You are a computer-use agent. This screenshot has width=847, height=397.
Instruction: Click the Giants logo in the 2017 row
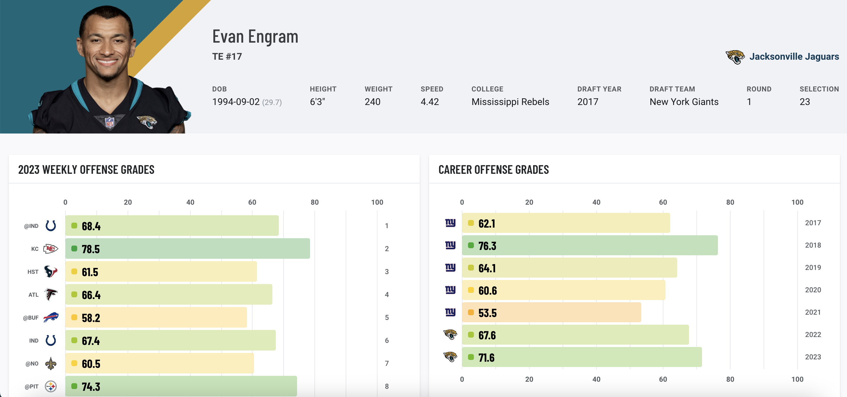[450, 223]
